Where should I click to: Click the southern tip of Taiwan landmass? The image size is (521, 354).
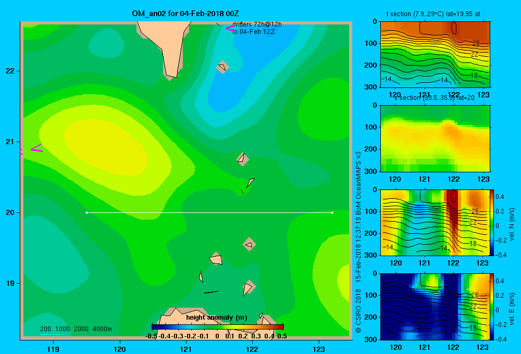[x=171, y=75]
